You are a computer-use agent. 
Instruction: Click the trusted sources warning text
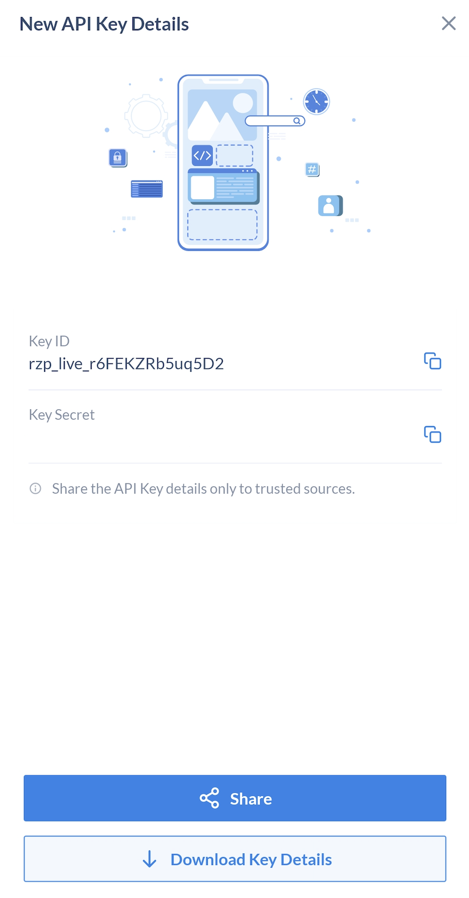click(x=203, y=488)
